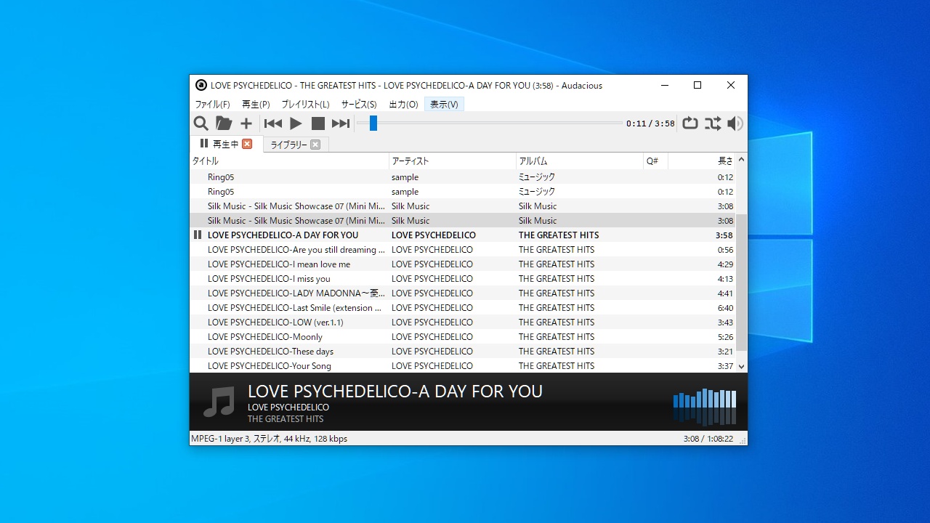930x523 pixels.
Task: Select 'These days' track
Action: point(463,352)
